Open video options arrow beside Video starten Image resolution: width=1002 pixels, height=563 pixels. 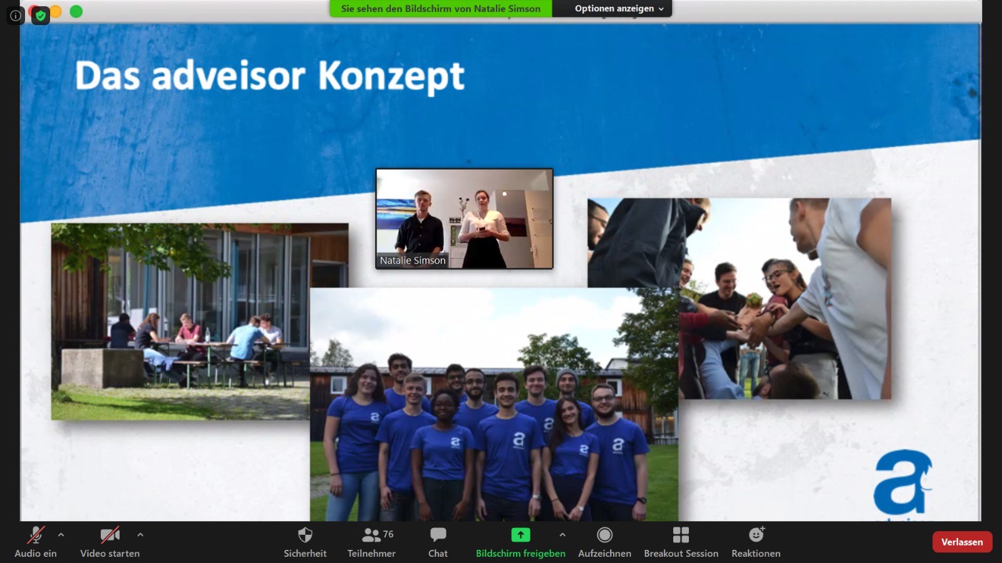click(140, 535)
